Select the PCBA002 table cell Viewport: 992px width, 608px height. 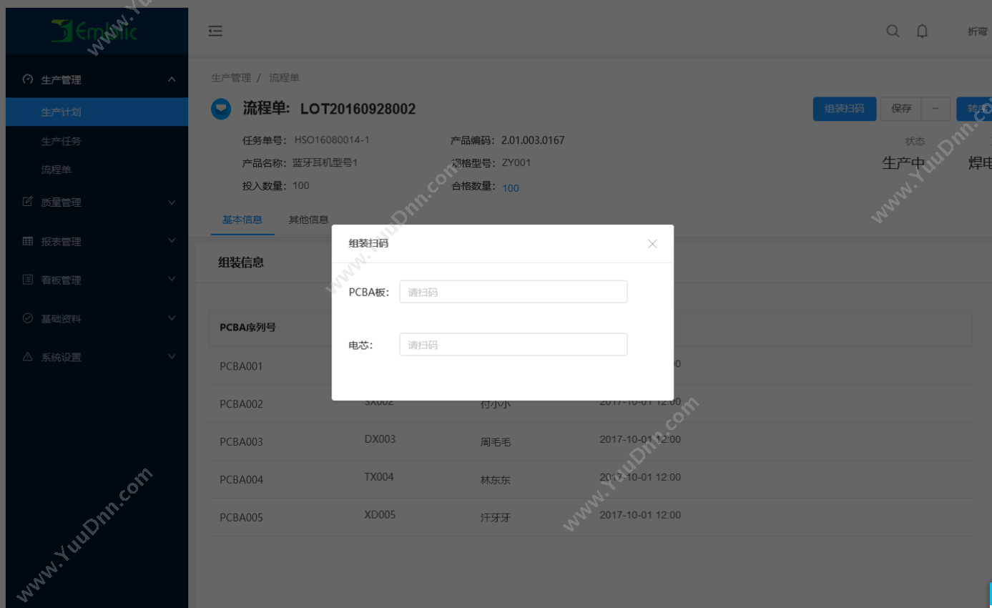[x=241, y=404]
